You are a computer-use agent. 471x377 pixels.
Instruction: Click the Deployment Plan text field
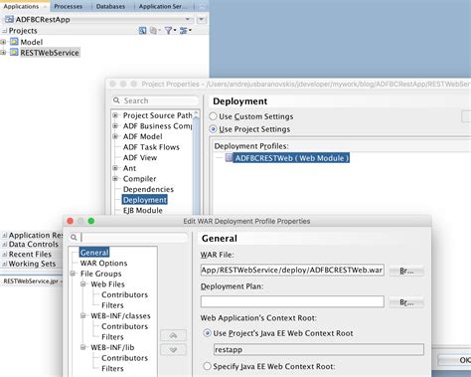tap(292, 301)
